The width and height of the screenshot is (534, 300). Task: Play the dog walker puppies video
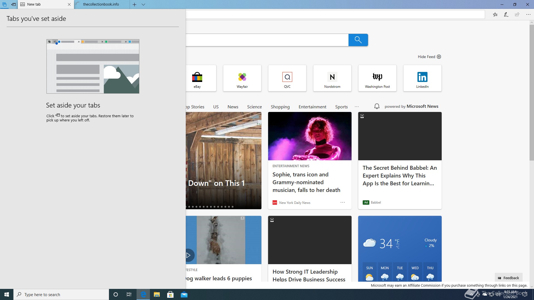point(189,255)
